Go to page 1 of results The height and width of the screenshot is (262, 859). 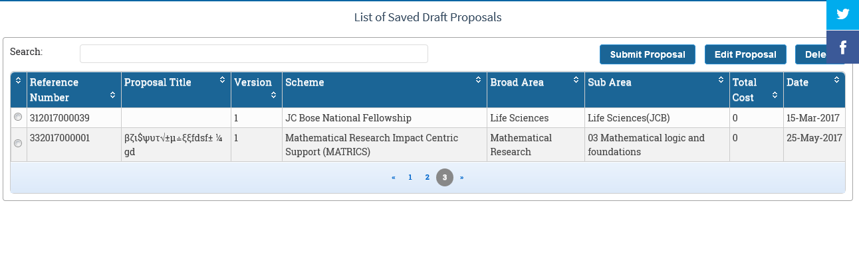[410, 178]
